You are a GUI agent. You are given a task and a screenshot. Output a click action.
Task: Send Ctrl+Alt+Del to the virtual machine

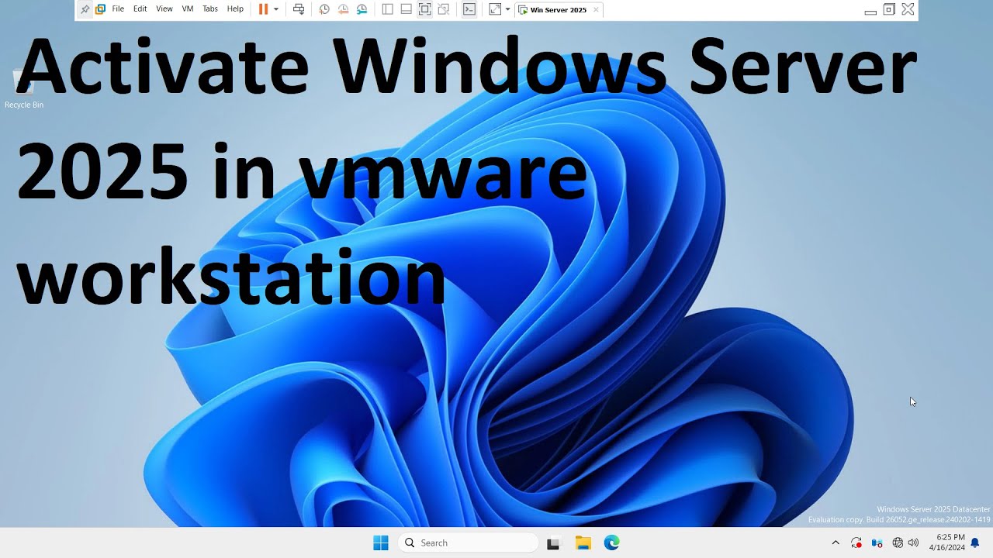299,9
